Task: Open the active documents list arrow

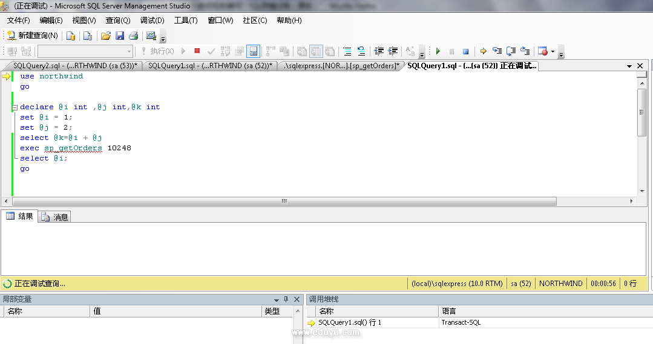Action: coord(629,66)
